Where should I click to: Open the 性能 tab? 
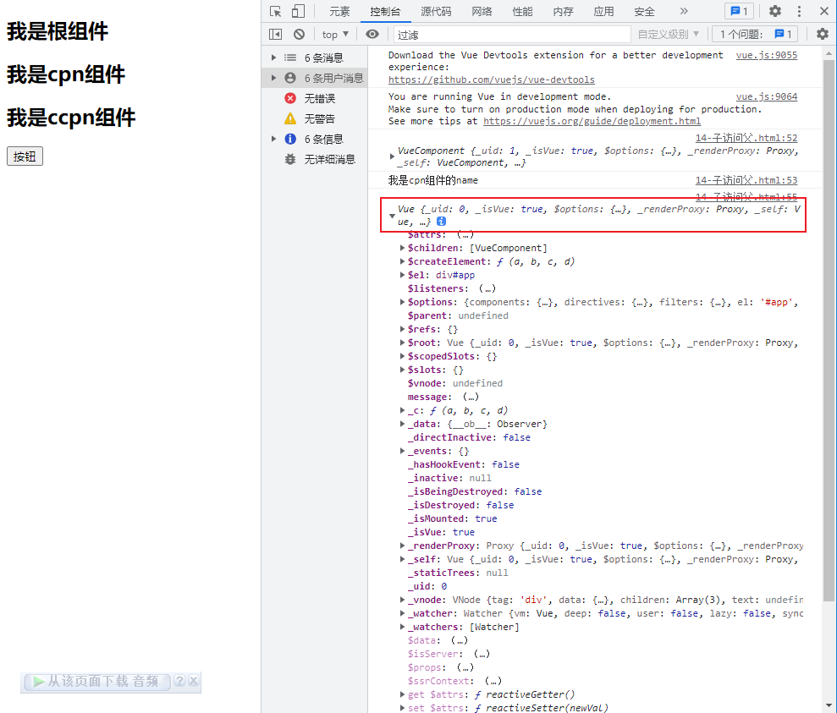tap(522, 12)
